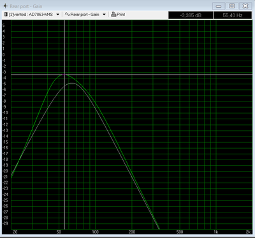Click the 100 Hz label on frequency axis

point(95,232)
